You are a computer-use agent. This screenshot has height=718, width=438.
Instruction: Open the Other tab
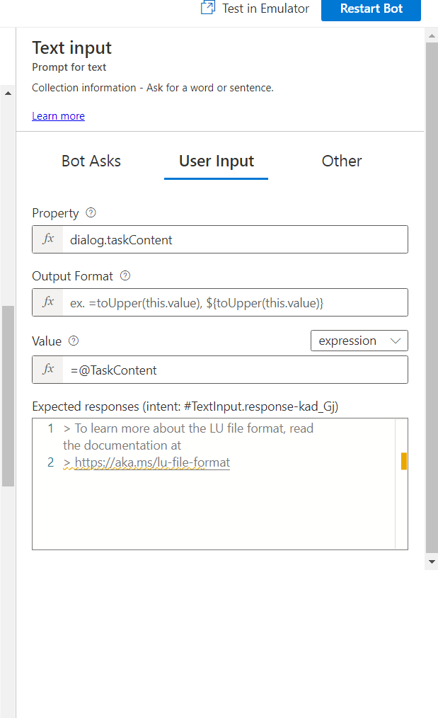(x=342, y=161)
